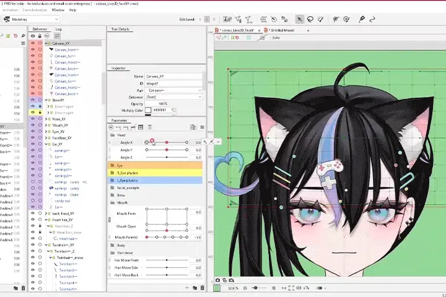
Task: Click the manual mesh edit icon
Action: click(x=238, y=19)
